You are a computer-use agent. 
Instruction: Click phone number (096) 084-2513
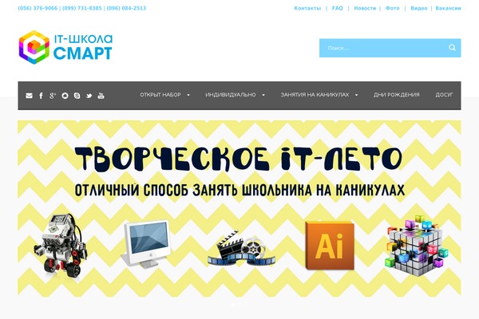coord(126,8)
